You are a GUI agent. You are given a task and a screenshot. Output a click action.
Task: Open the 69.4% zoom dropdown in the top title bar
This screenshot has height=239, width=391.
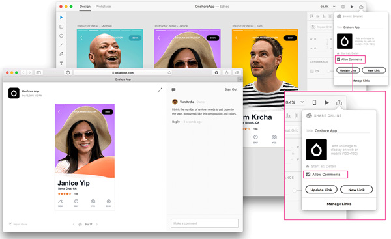327,7
